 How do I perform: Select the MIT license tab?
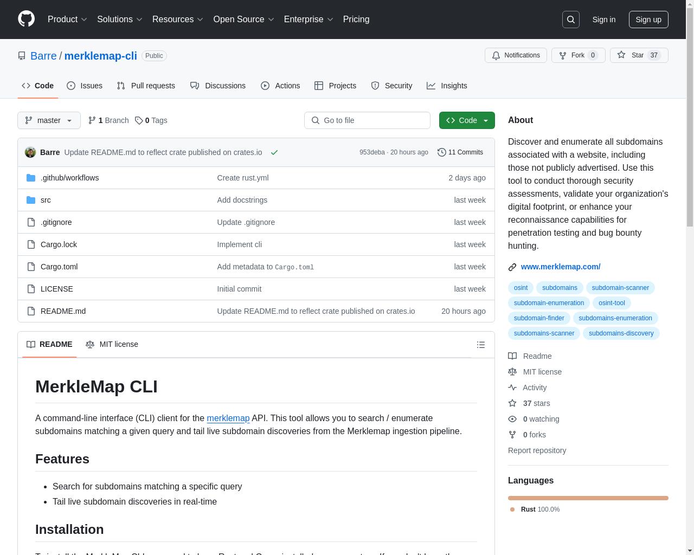[x=112, y=345]
